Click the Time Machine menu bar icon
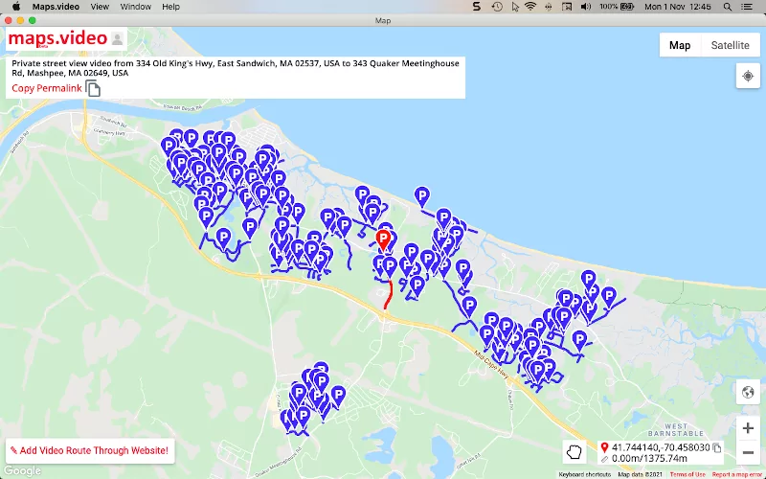 pos(497,7)
